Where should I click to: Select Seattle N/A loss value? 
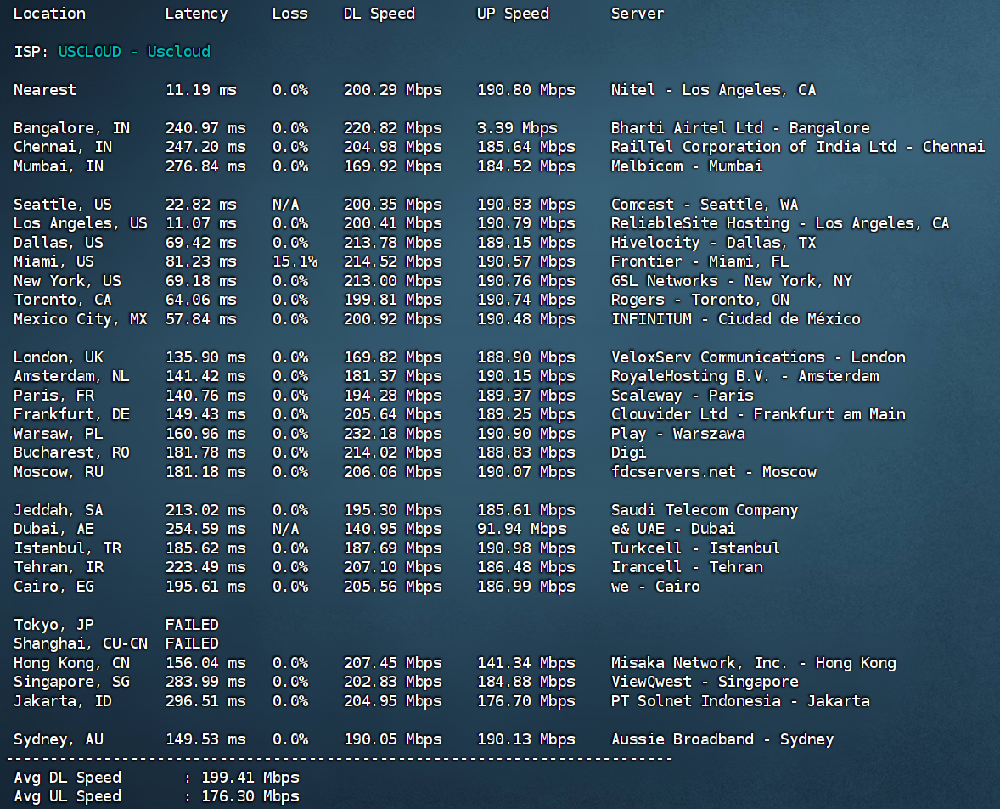pos(286,205)
